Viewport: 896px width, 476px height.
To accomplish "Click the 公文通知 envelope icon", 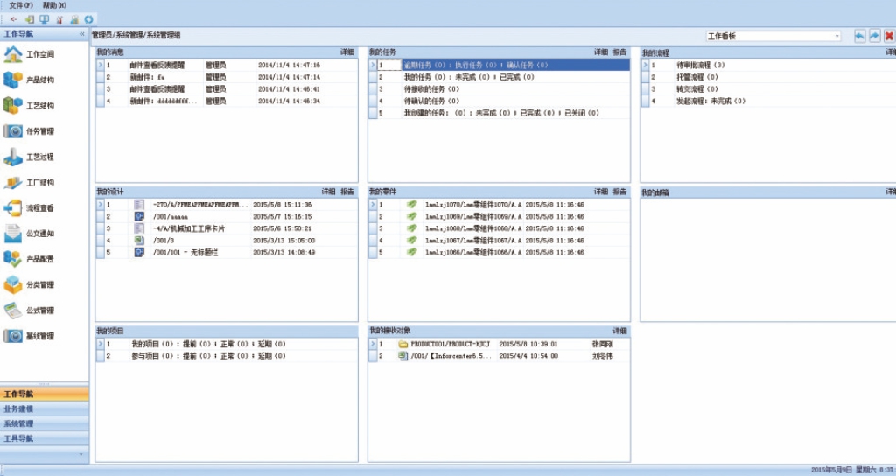I will pyautogui.click(x=13, y=234).
